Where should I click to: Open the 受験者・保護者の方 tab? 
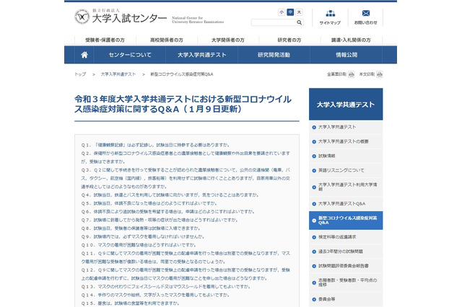pos(105,40)
